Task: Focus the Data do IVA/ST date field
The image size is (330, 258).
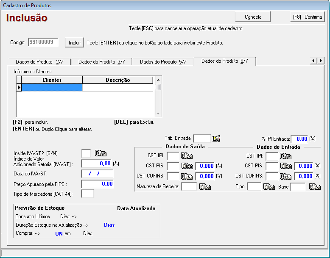Action: click(97, 174)
